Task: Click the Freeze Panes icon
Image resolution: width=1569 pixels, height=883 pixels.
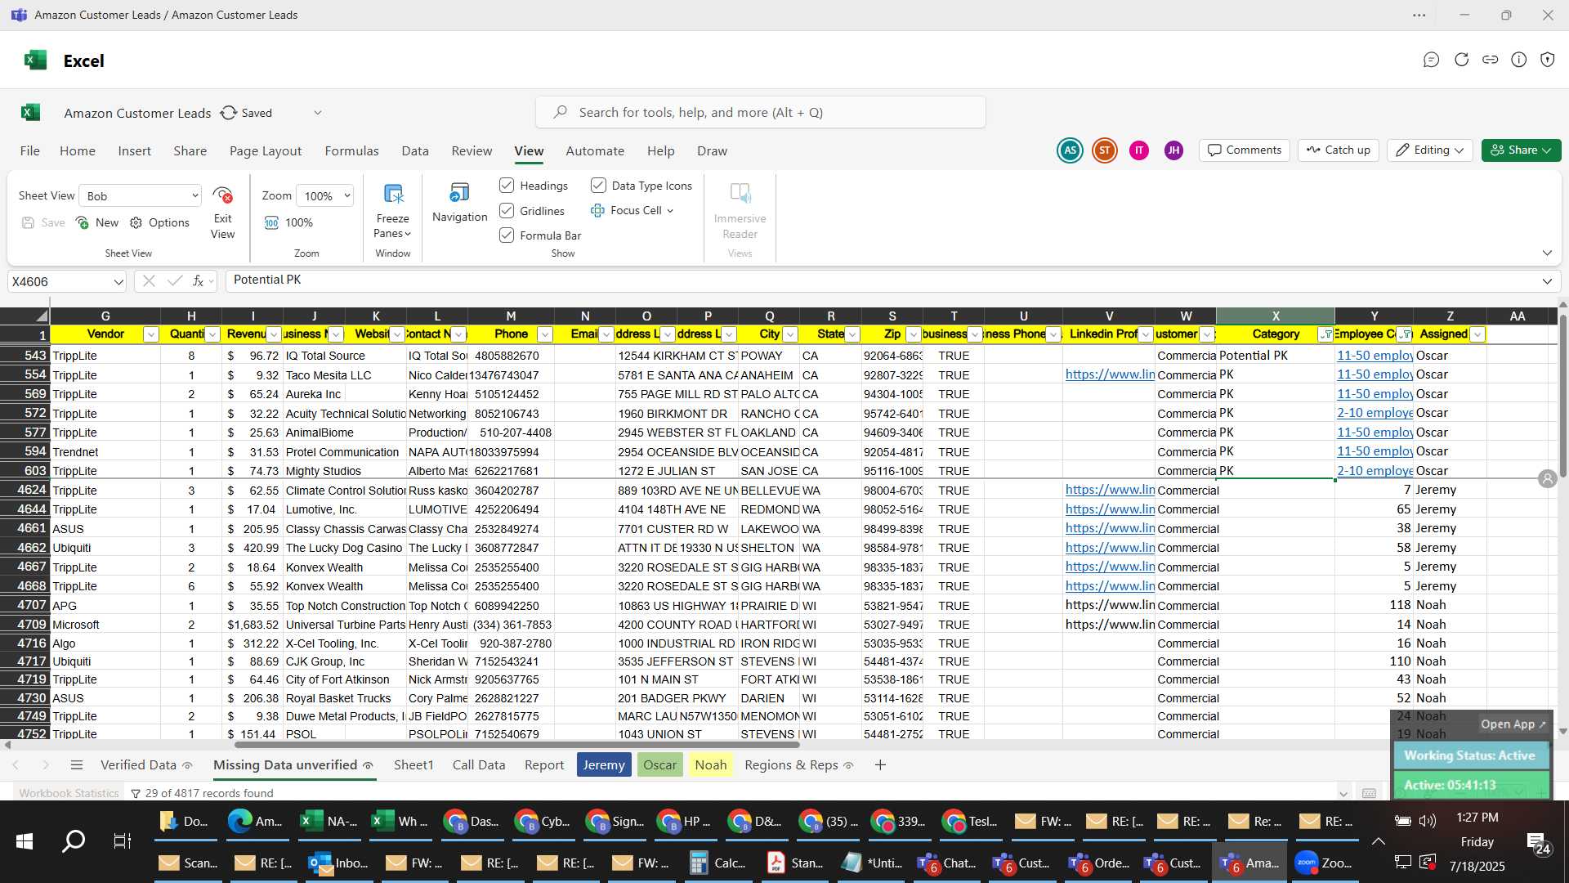Action: [393, 195]
